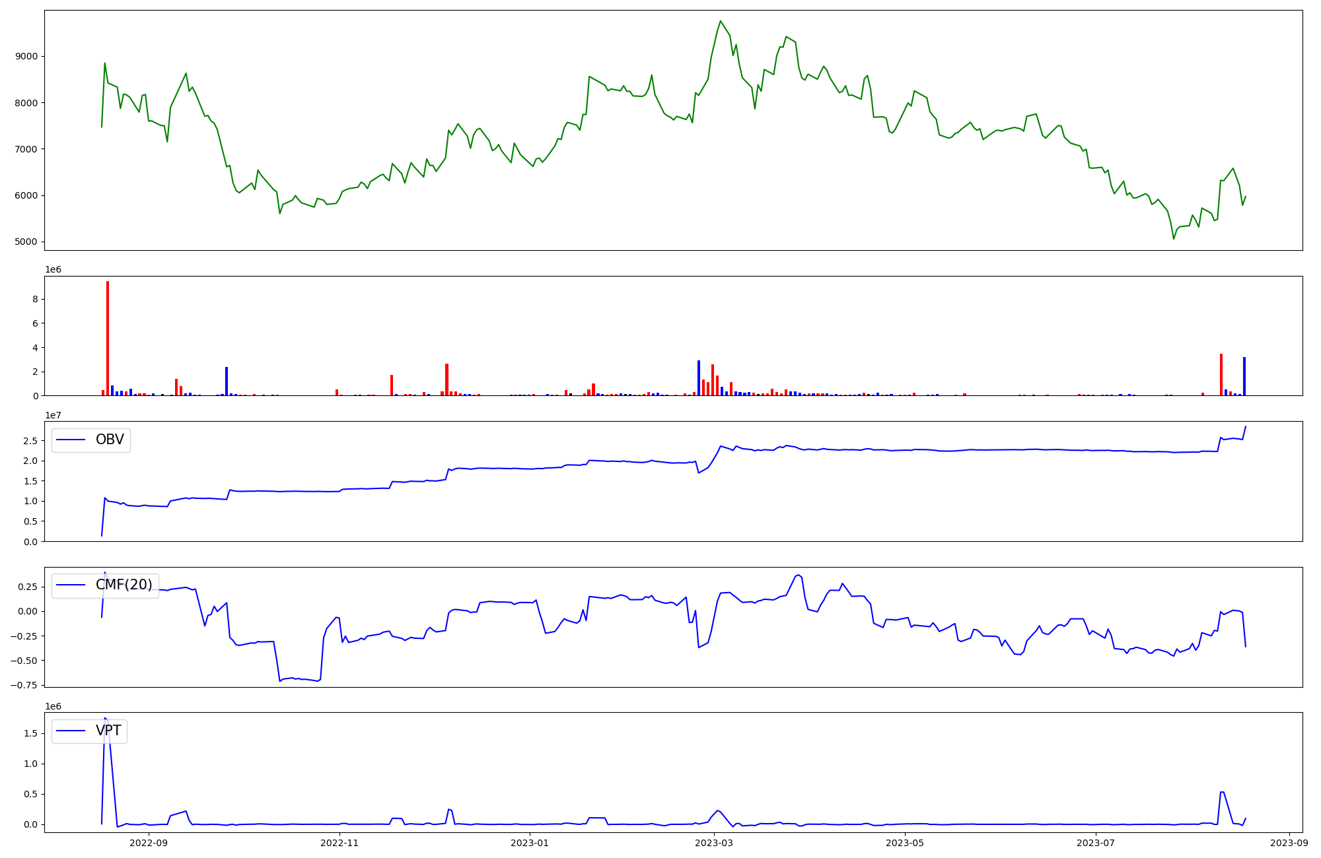Click the -0.75 tick on CMF axis
The height and width of the screenshot is (858, 1321).
(x=23, y=685)
